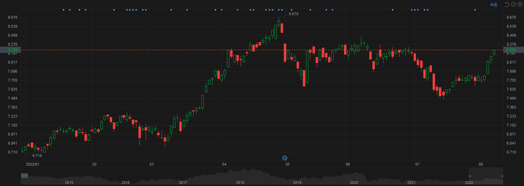Click the rightmost blue diamond event marker
Image resolution: width=524 pixels, height=186 pixels.
(x=475, y=10)
